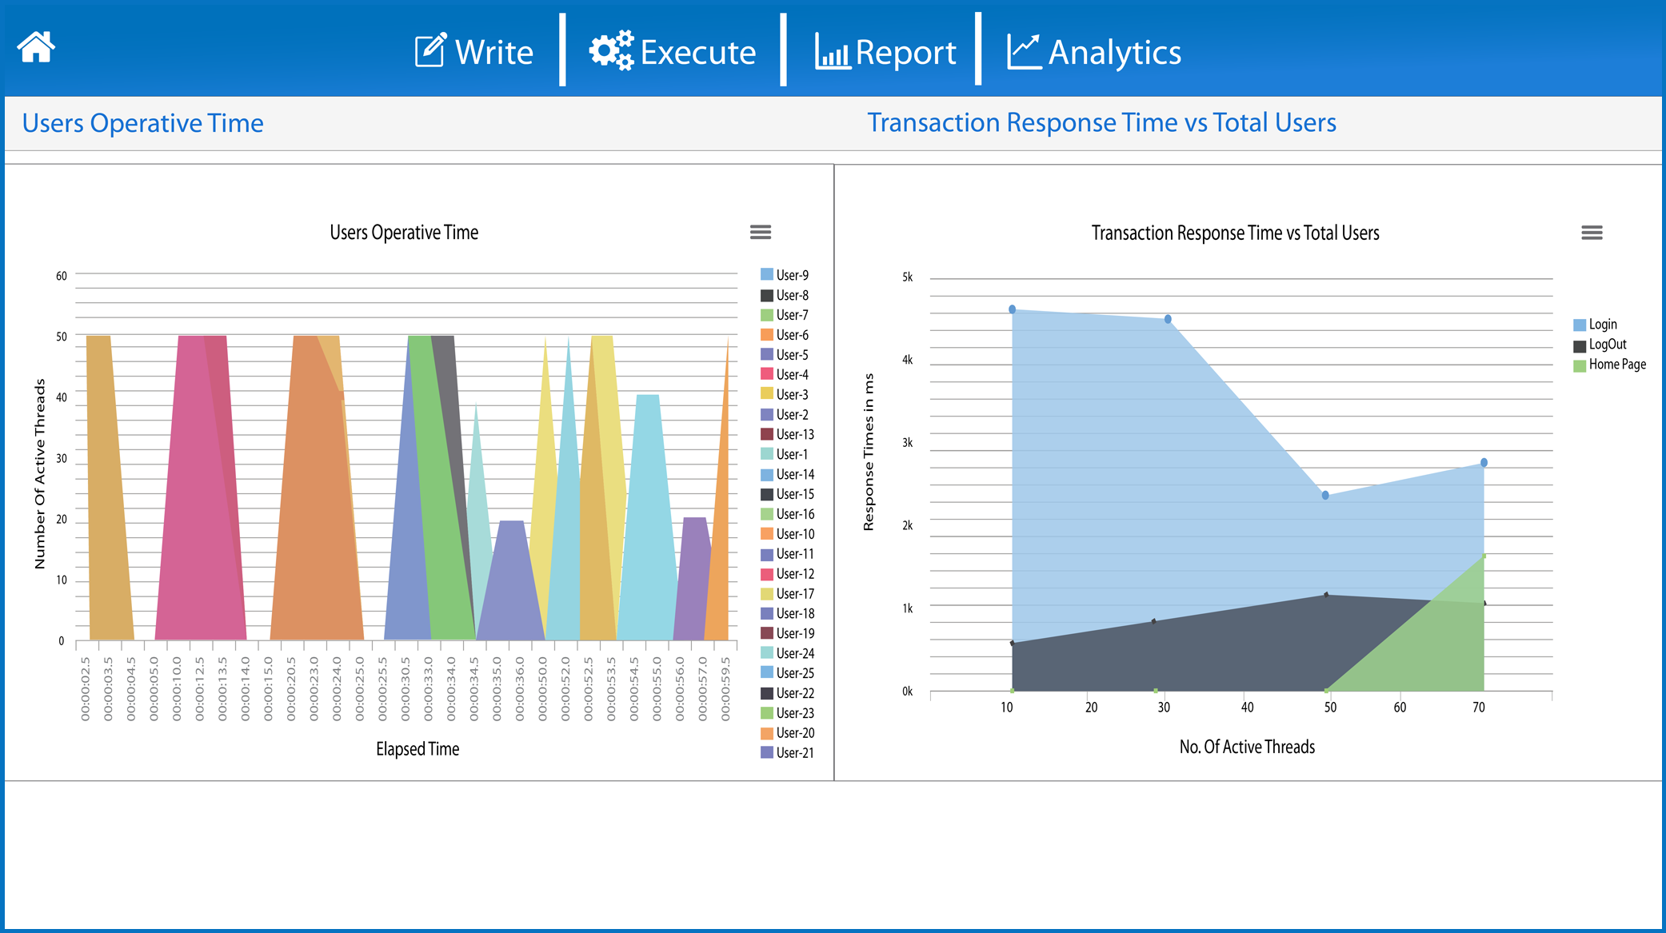Screen dimensions: 1666x933
Task: Open the Write tab
Action: (474, 51)
